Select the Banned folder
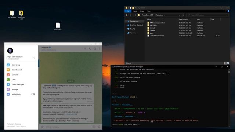The image size is (235, 132). pyautogui.click(x=151, y=28)
